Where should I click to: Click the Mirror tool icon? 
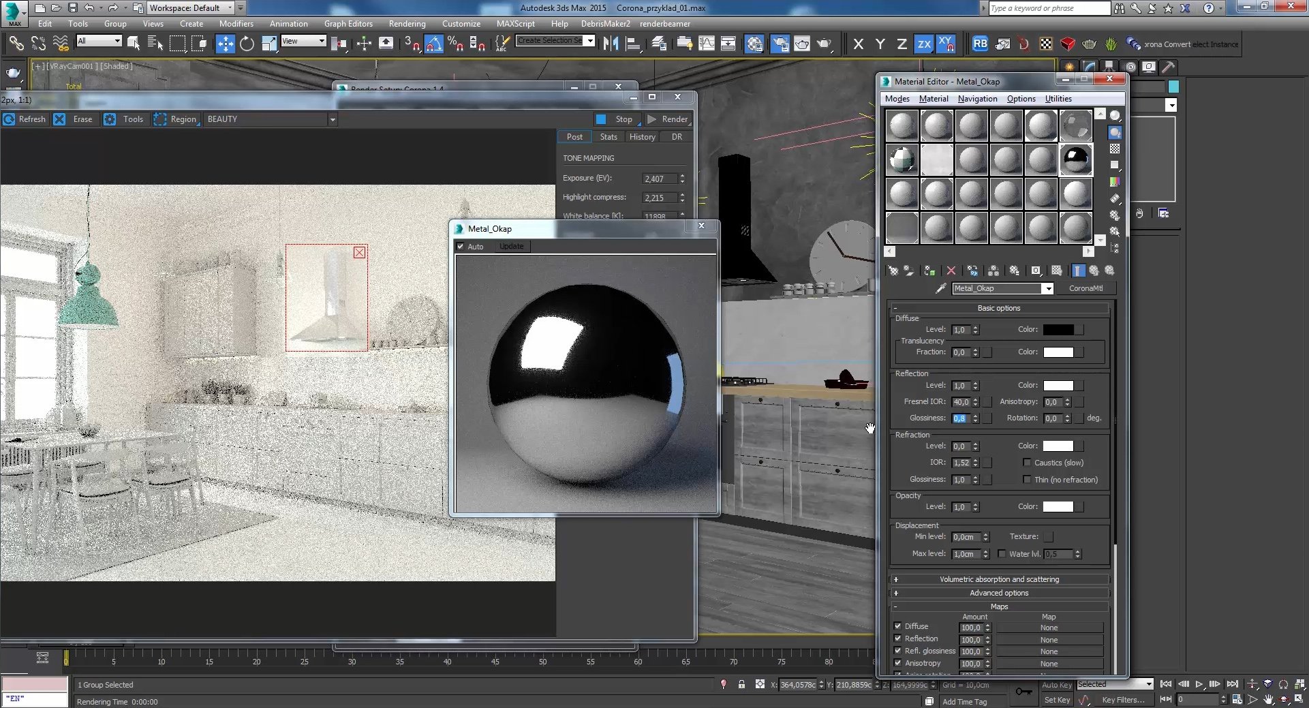611,44
